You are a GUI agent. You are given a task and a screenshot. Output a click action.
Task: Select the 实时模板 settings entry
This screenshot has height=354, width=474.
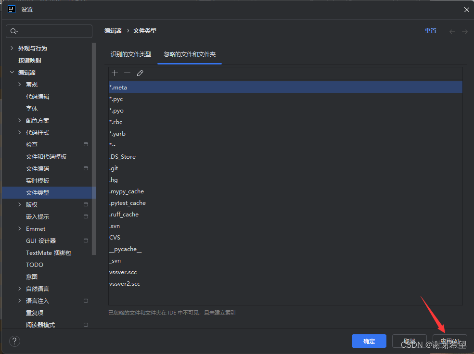[x=37, y=180]
